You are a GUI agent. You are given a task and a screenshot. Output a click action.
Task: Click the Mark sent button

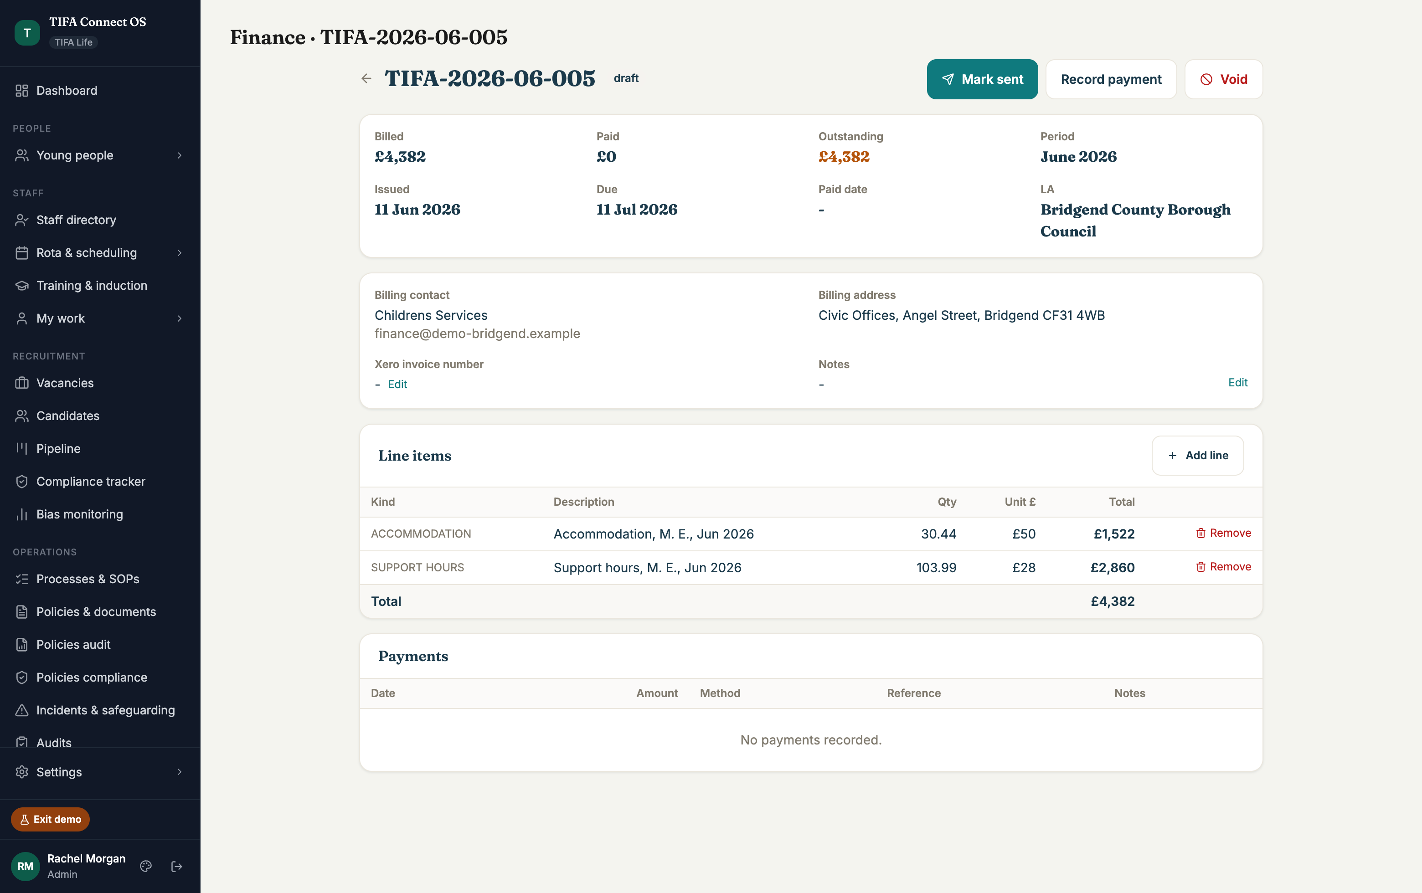tap(982, 79)
